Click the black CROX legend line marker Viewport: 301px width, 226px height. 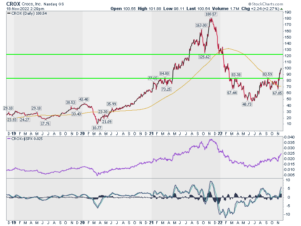9,13
